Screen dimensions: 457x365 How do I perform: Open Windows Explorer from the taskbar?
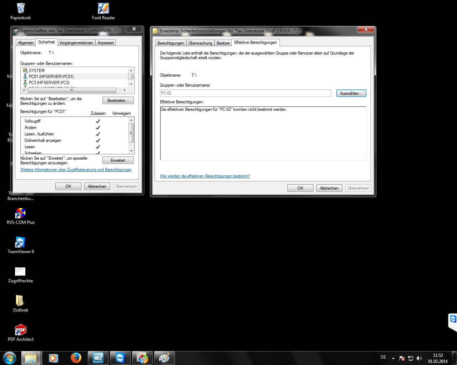click(x=31, y=358)
